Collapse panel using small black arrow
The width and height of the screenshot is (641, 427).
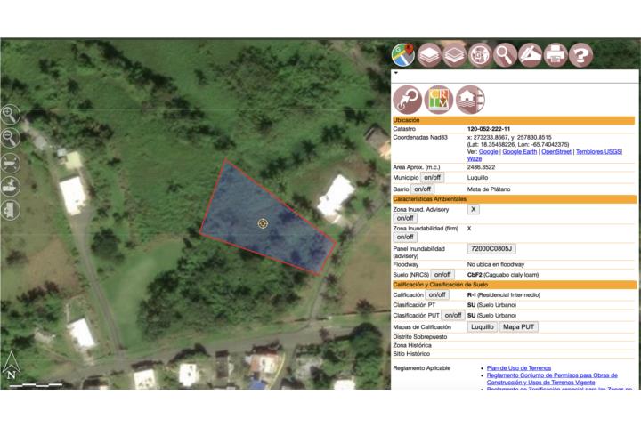[x=395, y=73]
